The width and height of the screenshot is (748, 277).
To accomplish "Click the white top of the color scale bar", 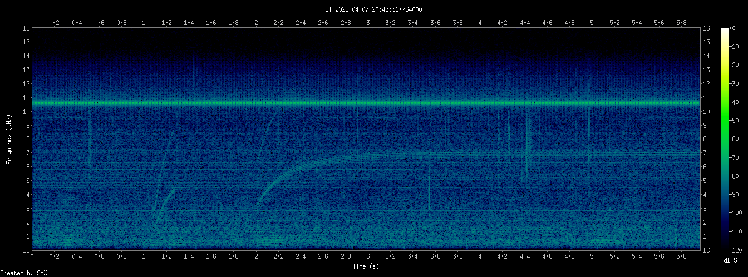I will 724,31.
